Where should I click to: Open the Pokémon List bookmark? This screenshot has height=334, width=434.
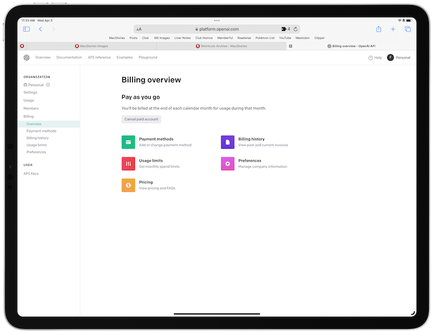click(265, 38)
